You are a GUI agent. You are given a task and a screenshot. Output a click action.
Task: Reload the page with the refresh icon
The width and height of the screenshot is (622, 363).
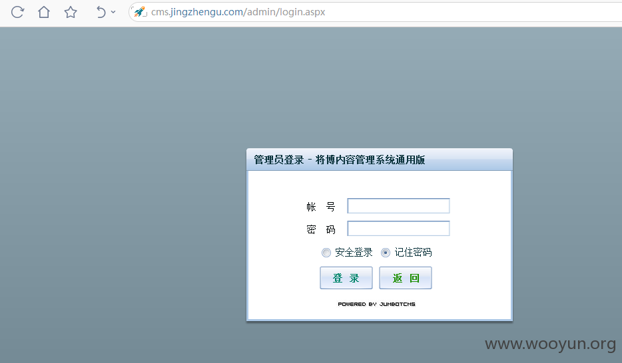tap(17, 12)
